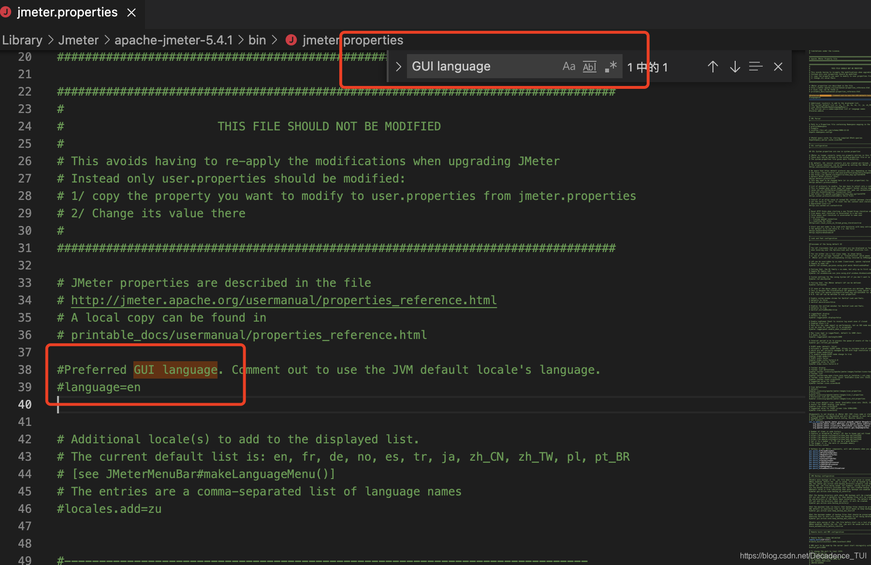Image resolution: width=871 pixels, height=565 pixels.
Task: Click 'Additional locale(s)' comment line
Action: (238, 439)
